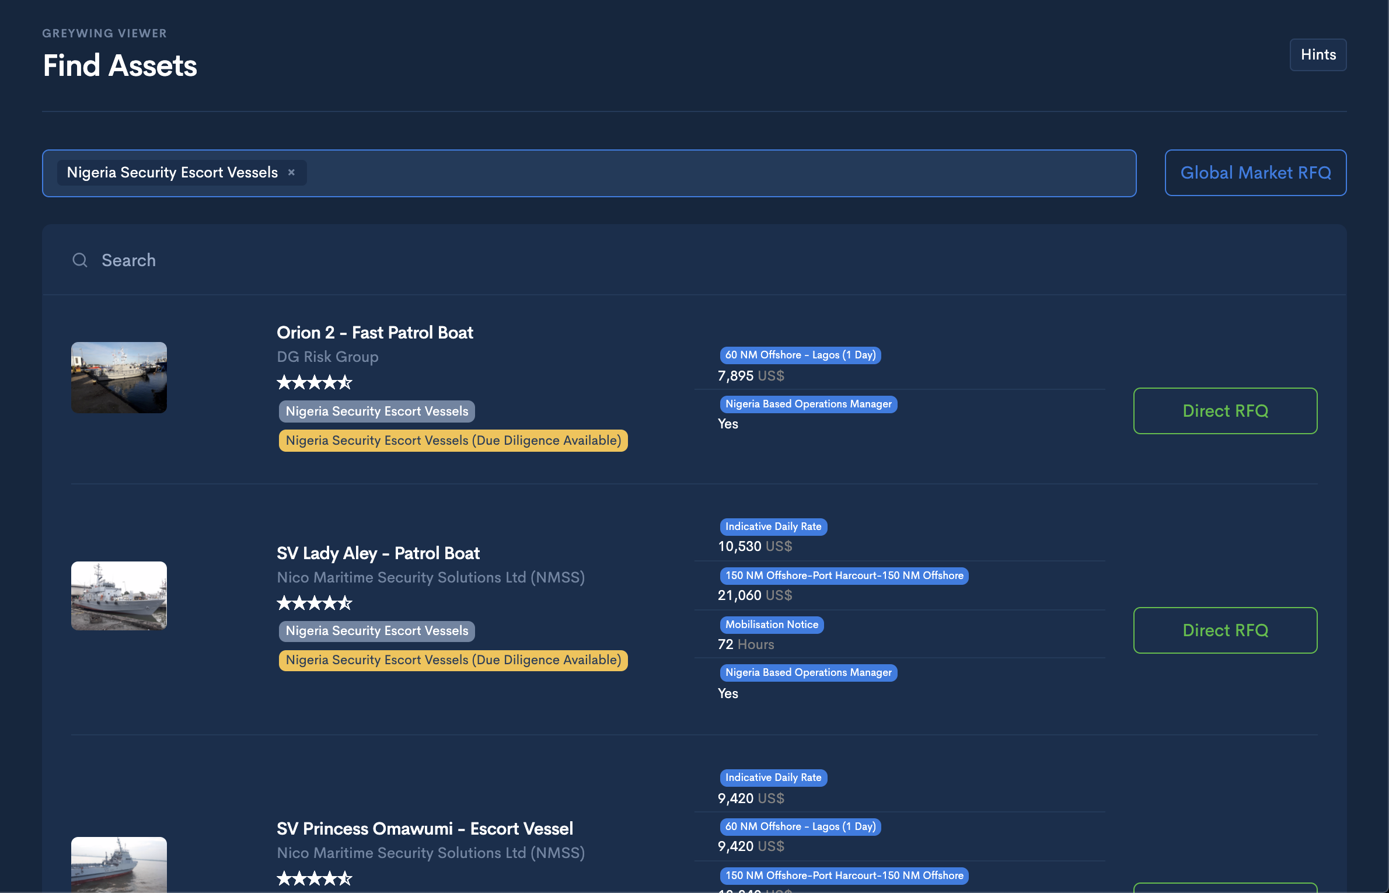Send Direct RFQ for Orion 2
The height and width of the screenshot is (893, 1389).
tap(1225, 411)
